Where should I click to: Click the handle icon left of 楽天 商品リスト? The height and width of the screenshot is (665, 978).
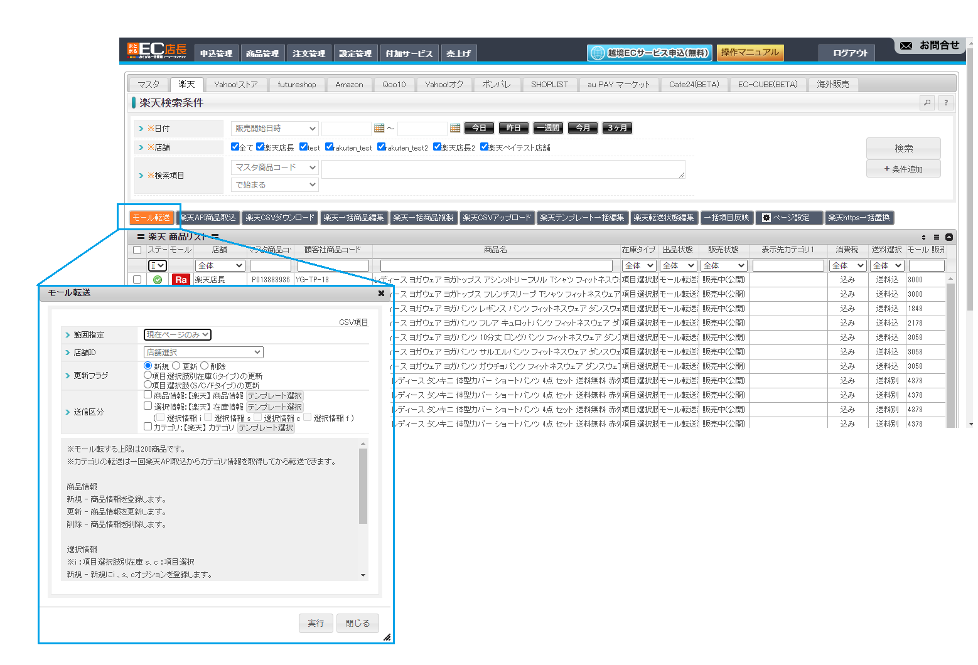pyautogui.click(x=141, y=237)
